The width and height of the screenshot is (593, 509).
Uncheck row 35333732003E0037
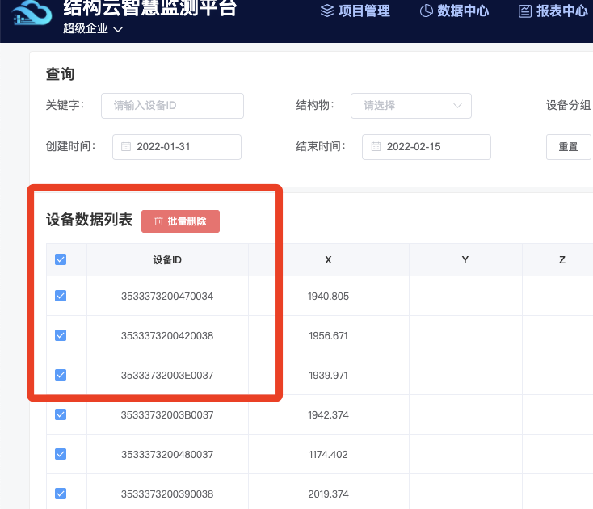click(61, 375)
